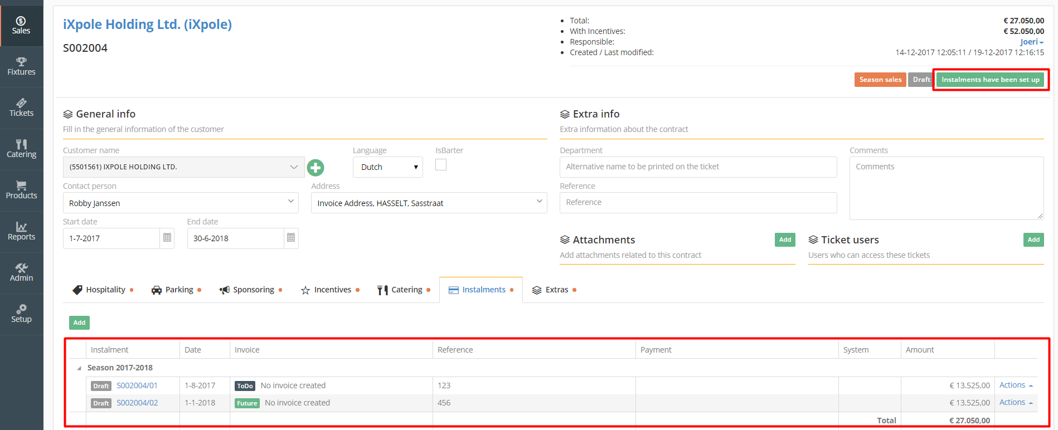Switch to the Hospitality tab
Screen dimensions: 1058x430
(x=103, y=290)
